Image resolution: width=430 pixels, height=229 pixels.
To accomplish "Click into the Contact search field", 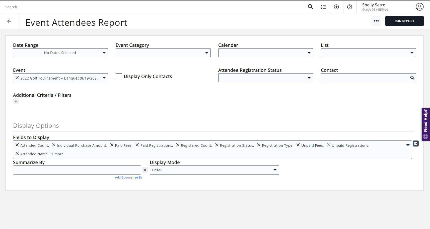I will pos(365,78).
